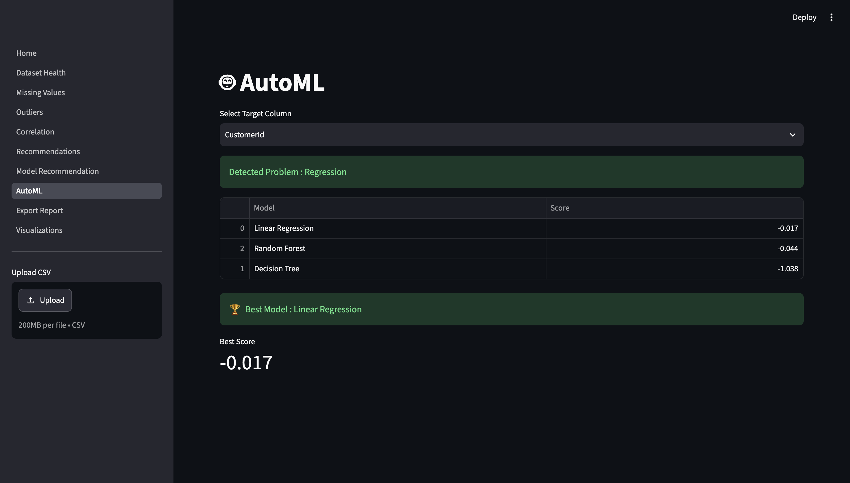Open the Outliers page
This screenshot has height=483, width=850.
tap(29, 112)
